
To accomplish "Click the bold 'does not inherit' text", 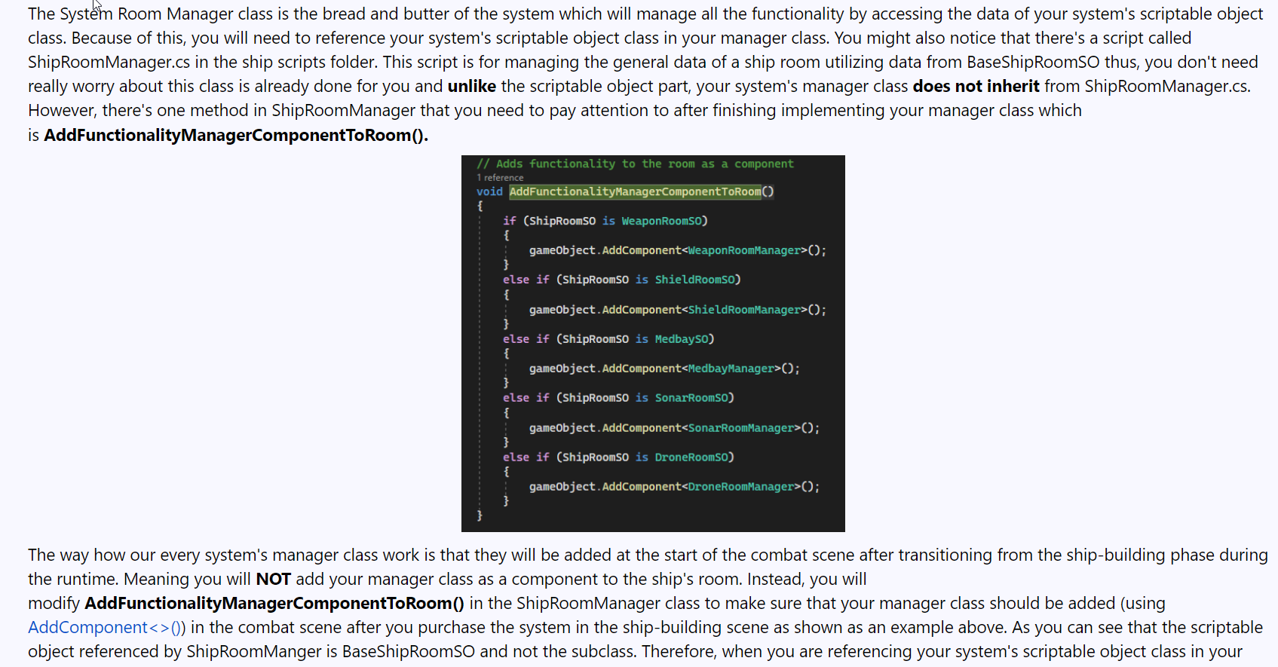I will 976,87.
